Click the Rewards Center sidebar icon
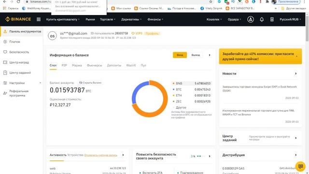The height and width of the screenshot is (174, 309). 5,62
